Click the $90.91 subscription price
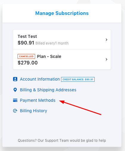 [x=26, y=43]
